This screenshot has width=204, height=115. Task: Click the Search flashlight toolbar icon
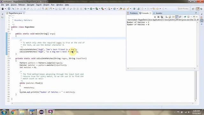click(x=128, y=9)
